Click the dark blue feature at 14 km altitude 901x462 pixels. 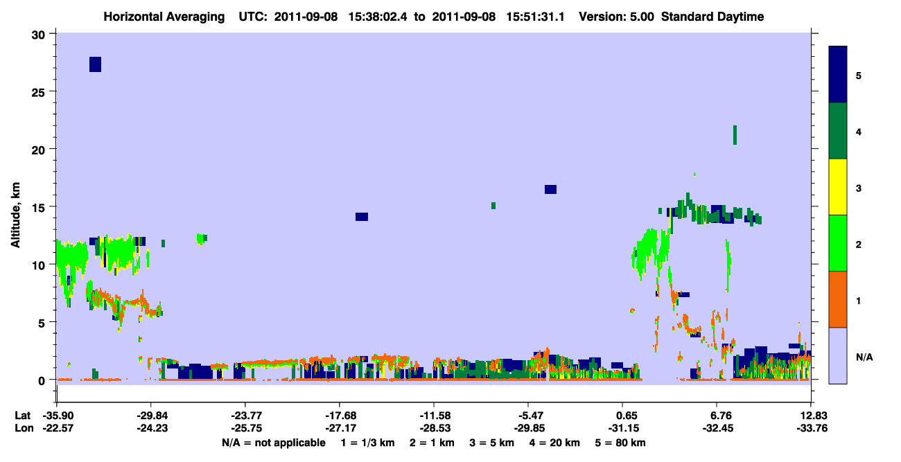362,217
